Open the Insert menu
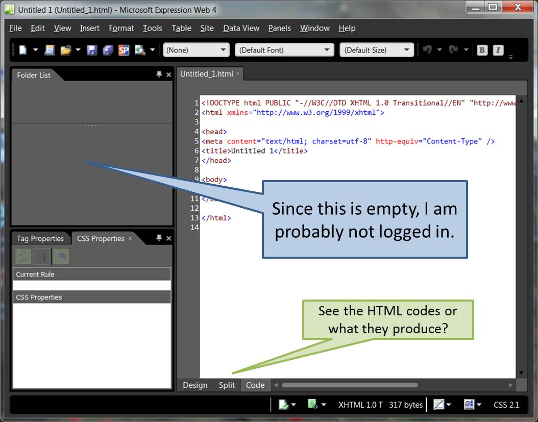 [x=89, y=28]
